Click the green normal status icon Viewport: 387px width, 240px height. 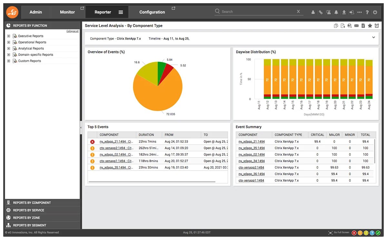click(378, 233)
